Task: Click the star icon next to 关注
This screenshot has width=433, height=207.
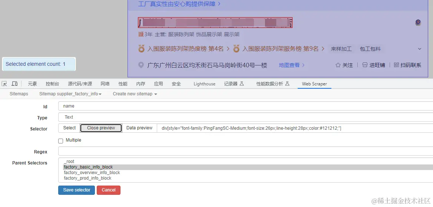Action: pos(338,65)
